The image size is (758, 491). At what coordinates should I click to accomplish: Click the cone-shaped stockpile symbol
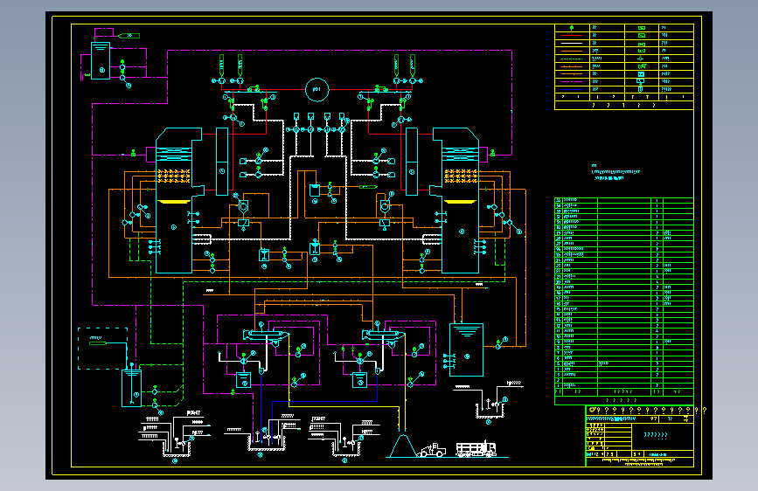coord(401,446)
